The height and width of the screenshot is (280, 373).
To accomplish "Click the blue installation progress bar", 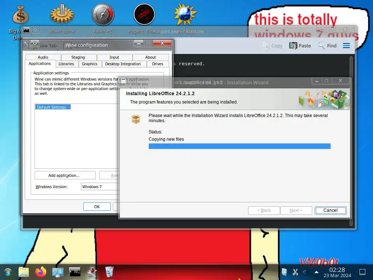I will coord(240,146).
